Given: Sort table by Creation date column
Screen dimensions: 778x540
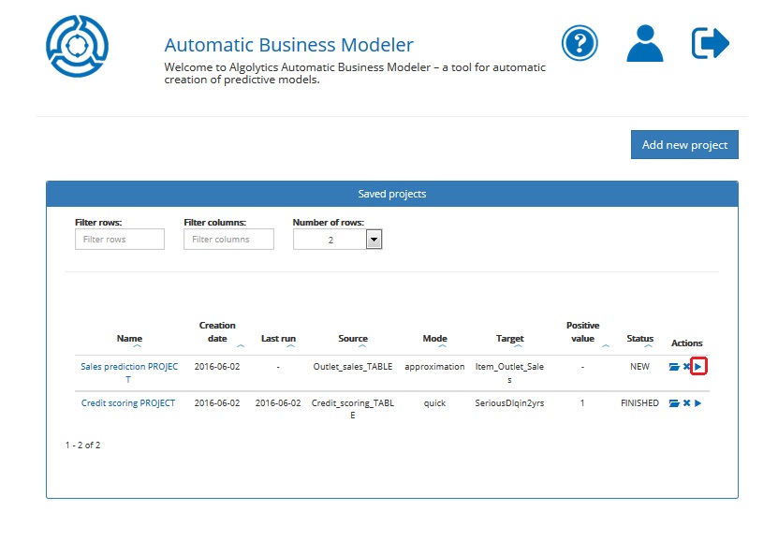Looking at the screenshot, I should coord(217,332).
